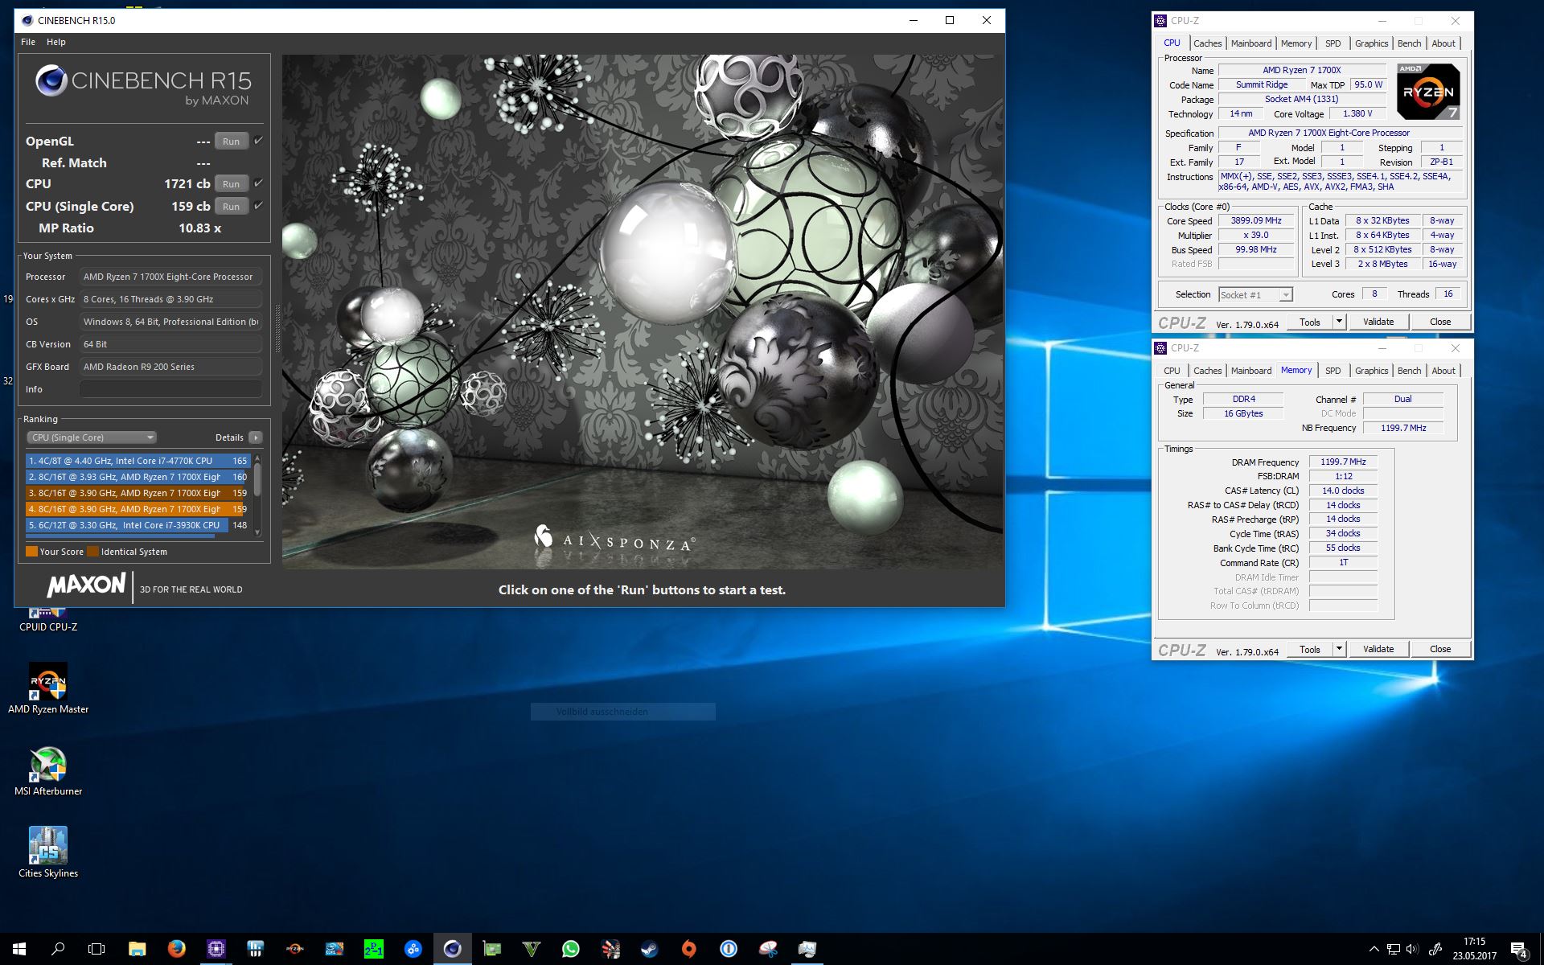Click Firefox icon in taskbar
Image resolution: width=1544 pixels, height=965 pixels.
coord(176,949)
